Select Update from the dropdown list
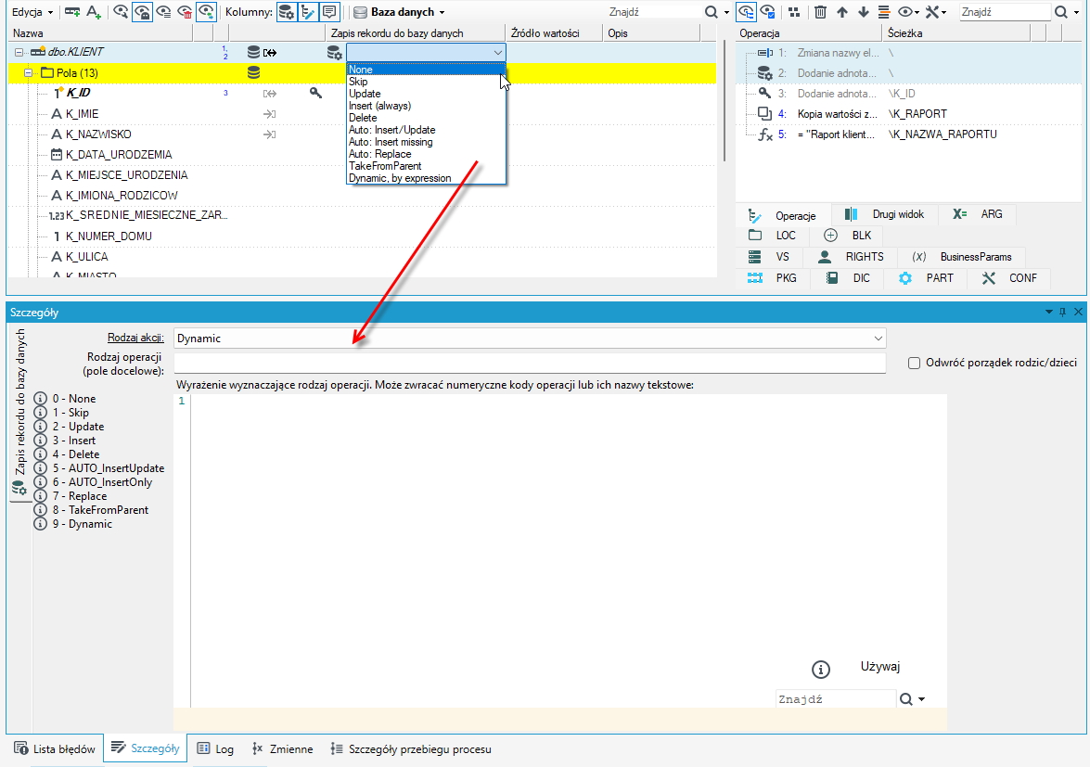 (426, 94)
